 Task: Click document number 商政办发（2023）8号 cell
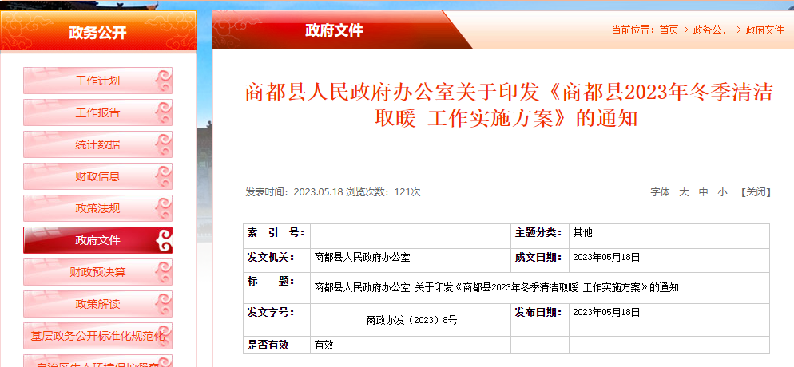(411, 319)
